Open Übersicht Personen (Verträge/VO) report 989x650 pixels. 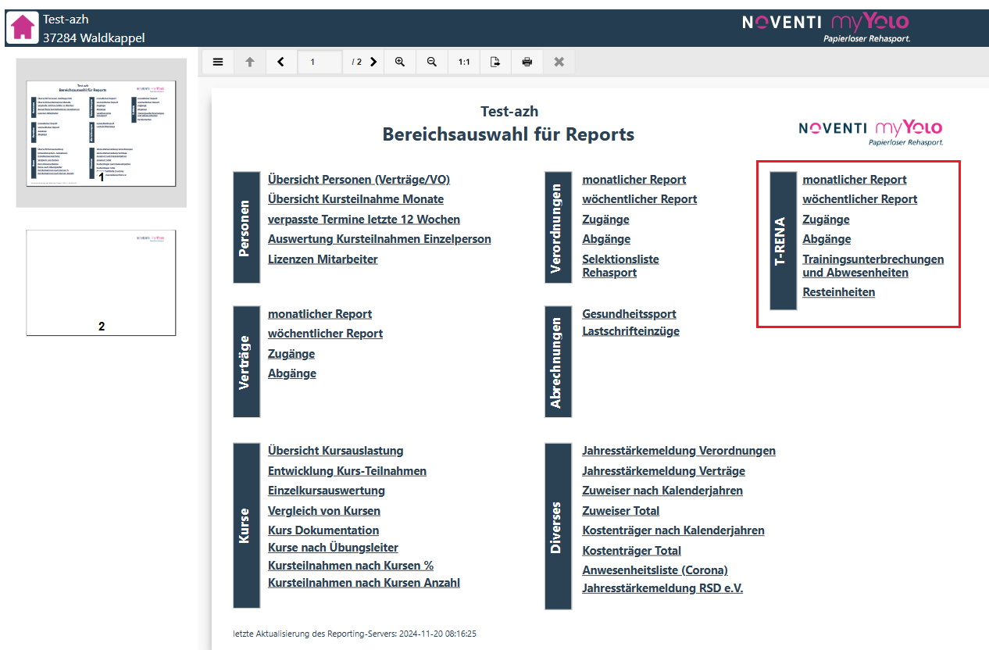pyautogui.click(x=359, y=180)
